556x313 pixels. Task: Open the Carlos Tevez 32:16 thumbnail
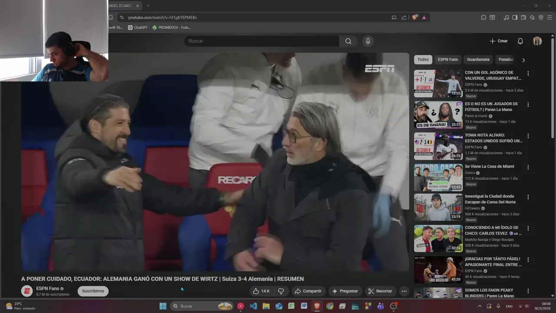(438, 238)
